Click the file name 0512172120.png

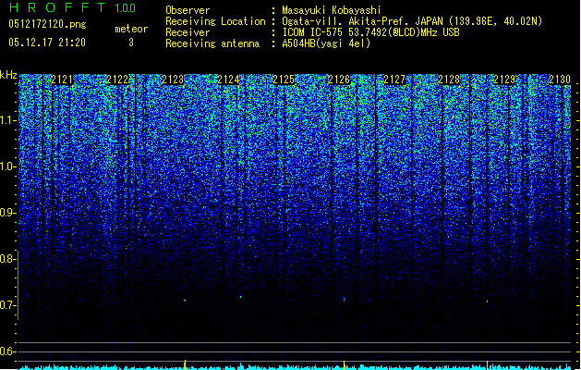(x=47, y=24)
